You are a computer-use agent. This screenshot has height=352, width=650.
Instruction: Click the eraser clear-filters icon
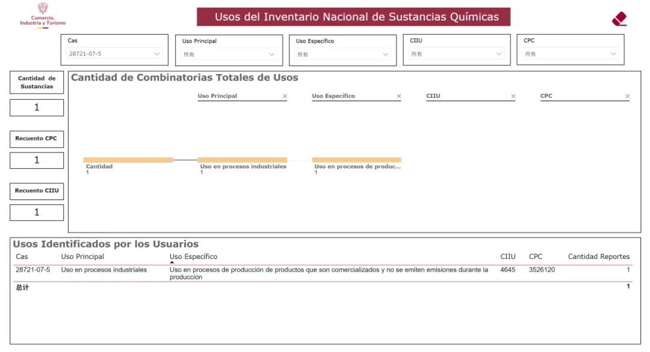[619, 19]
